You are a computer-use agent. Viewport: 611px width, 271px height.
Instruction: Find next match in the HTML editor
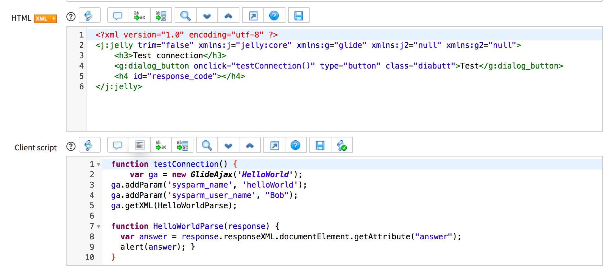pyautogui.click(x=207, y=16)
